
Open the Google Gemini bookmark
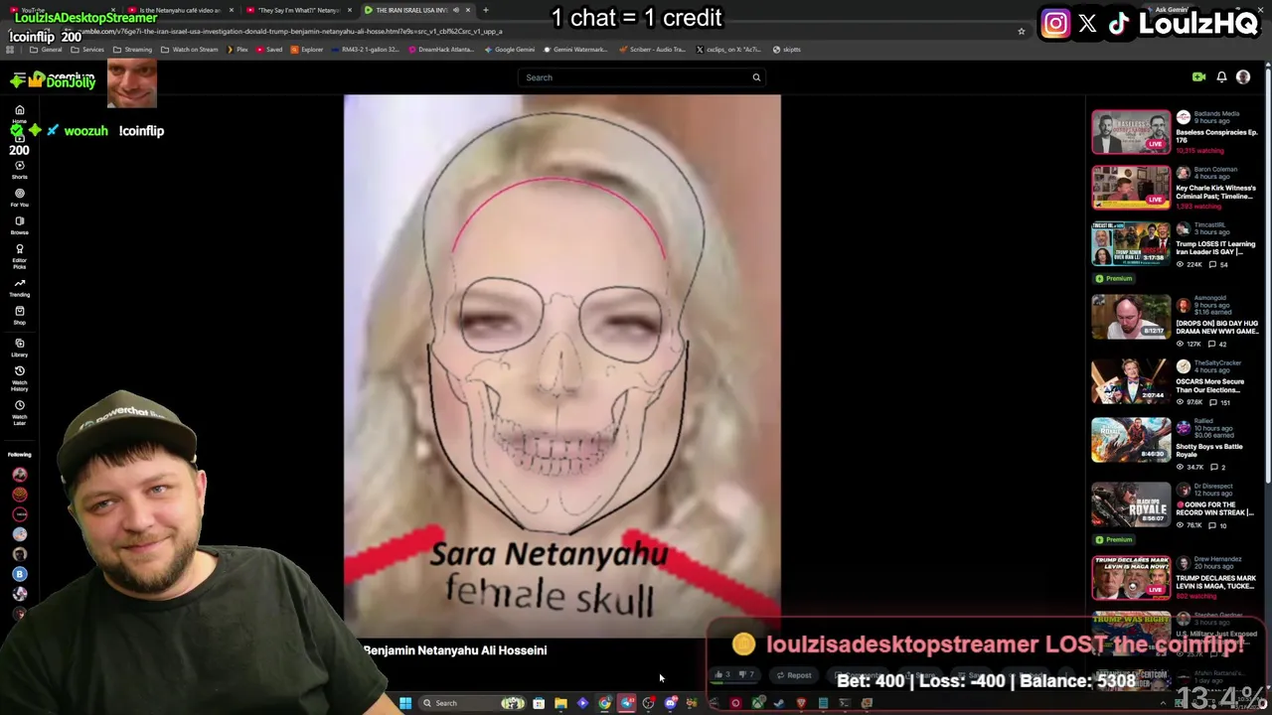coord(509,50)
